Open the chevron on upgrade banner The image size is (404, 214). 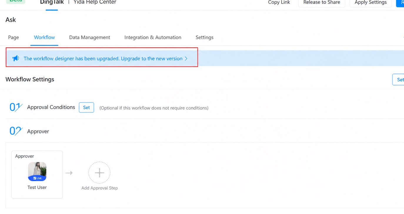click(x=186, y=58)
